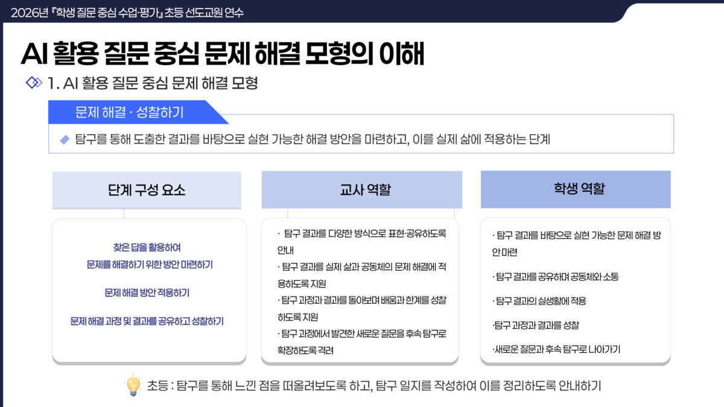Click teacher item 탐구 과정과 결과를 돌아보며 배움과

click(x=362, y=308)
